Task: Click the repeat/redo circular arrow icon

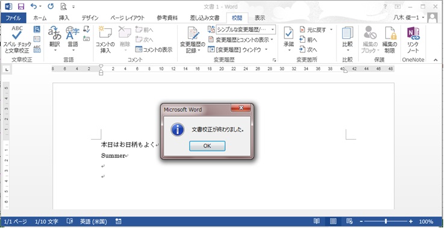Action: click(51, 6)
